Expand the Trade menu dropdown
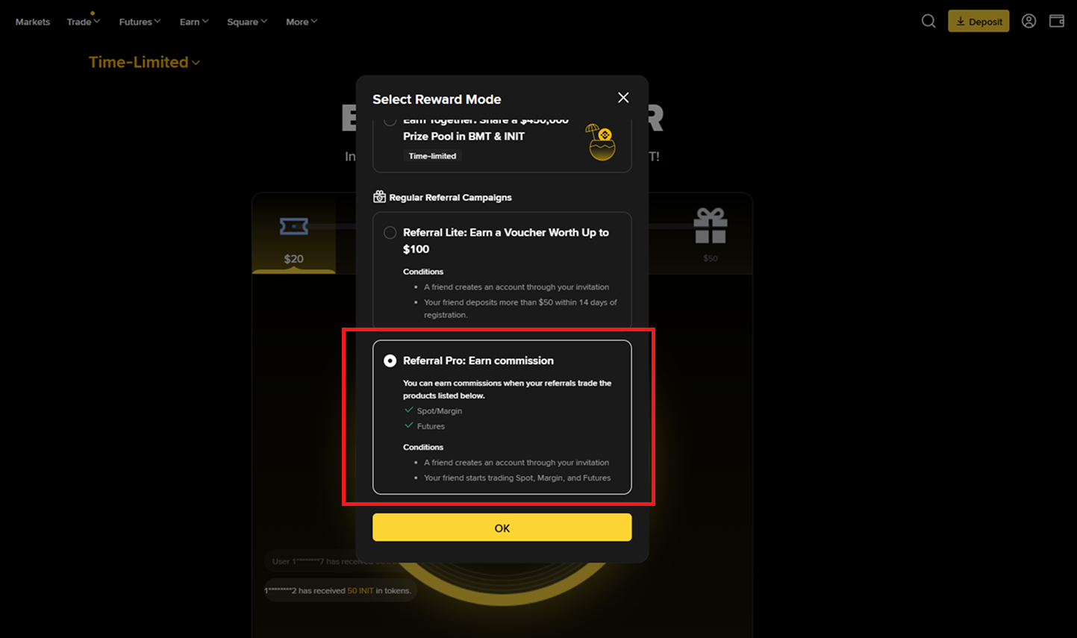 tap(83, 22)
